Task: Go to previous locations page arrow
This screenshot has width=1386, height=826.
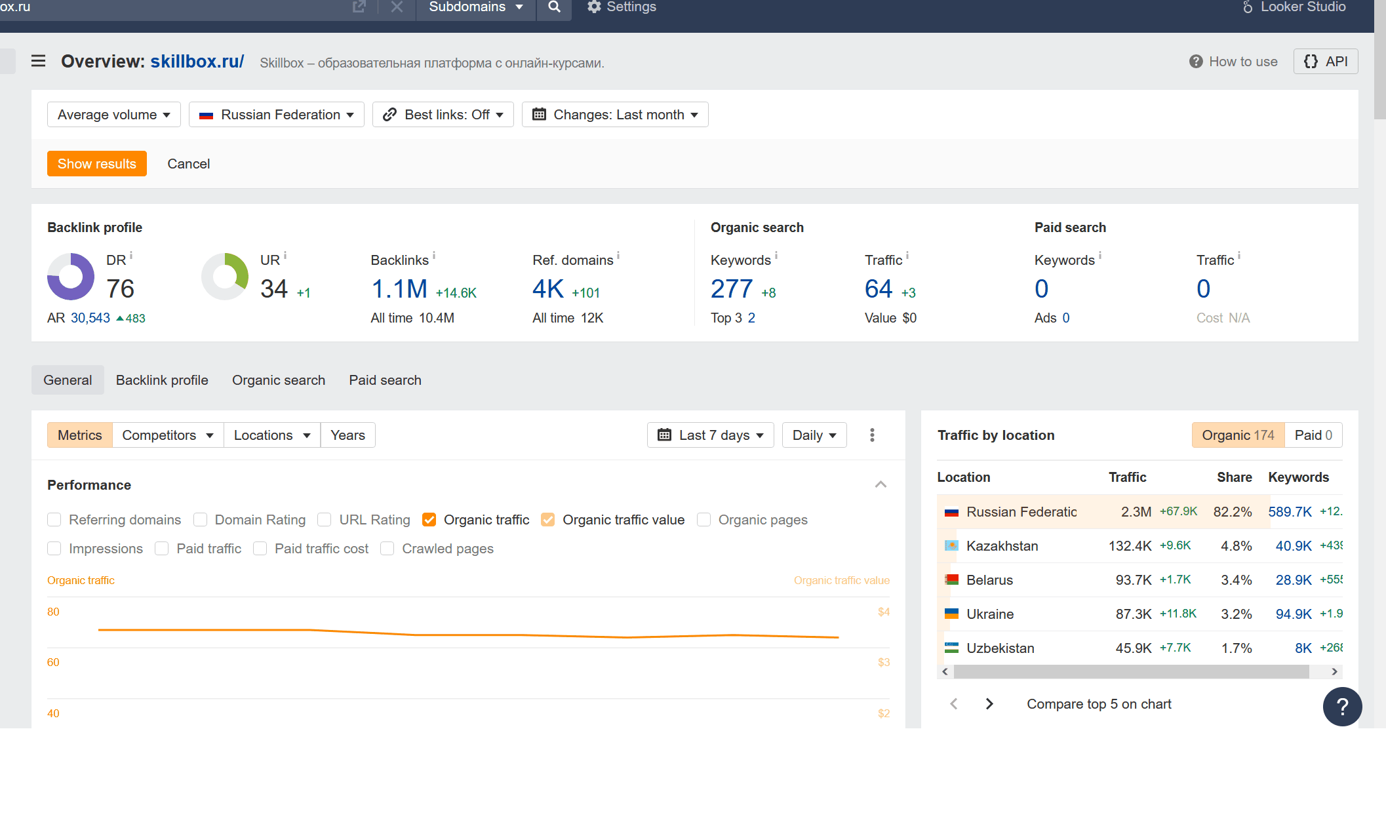Action: [954, 704]
